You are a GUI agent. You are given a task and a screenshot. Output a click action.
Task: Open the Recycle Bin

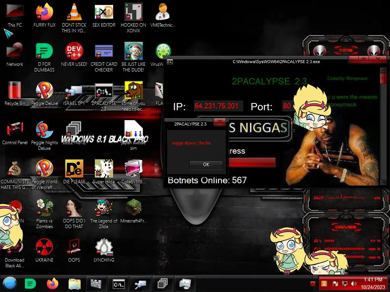[x=15, y=94]
